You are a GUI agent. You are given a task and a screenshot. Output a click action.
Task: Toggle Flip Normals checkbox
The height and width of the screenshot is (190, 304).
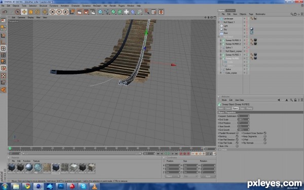(265, 143)
